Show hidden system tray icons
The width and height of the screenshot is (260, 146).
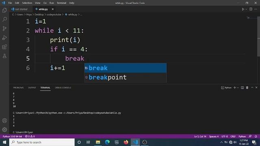click(x=221, y=142)
